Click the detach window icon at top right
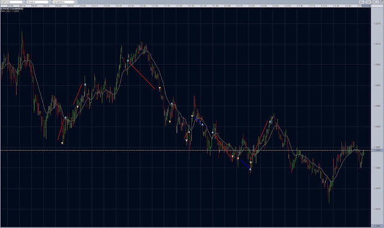This screenshot has height=228, width=384. click(382, 2)
